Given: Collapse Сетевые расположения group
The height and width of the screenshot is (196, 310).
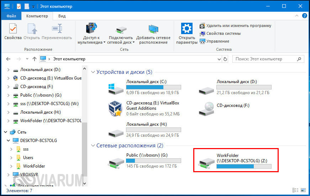Looking at the screenshot, I should click(94, 146).
